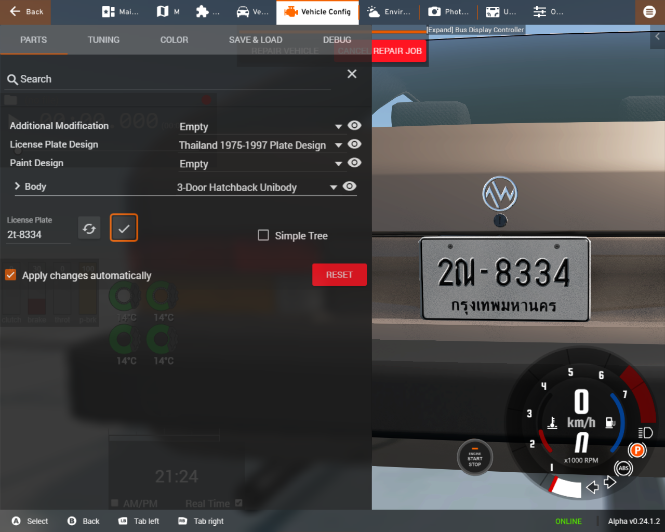
Task: Open the Main menu tab
Action: click(121, 12)
